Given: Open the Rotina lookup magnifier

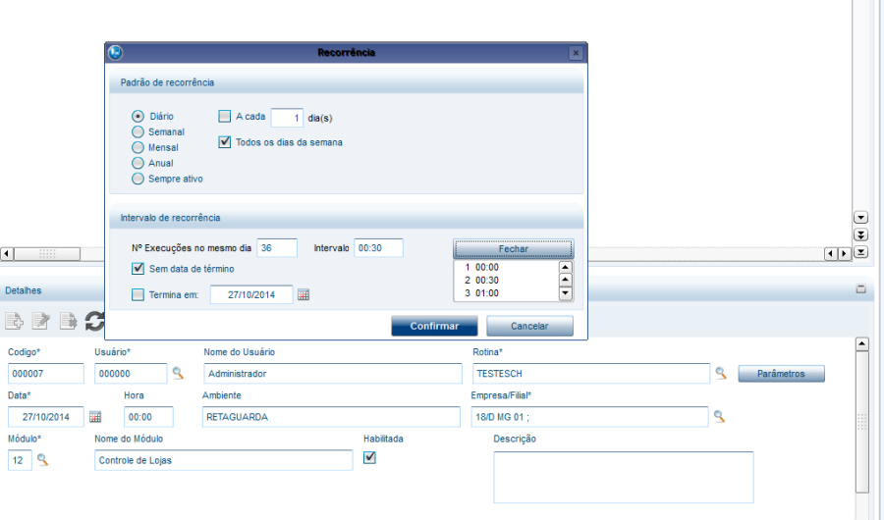Looking at the screenshot, I should tap(721, 373).
